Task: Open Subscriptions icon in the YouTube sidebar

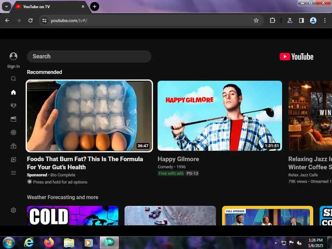Action: (13, 146)
